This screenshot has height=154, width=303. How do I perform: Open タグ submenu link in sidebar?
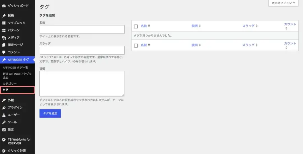(5, 90)
